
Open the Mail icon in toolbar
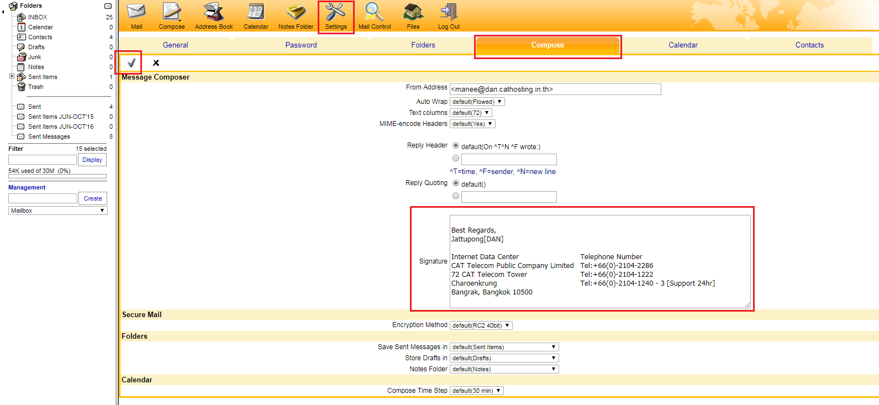point(136,12)
